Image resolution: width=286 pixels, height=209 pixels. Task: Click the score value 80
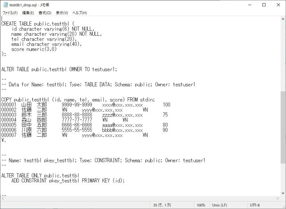(x=165, y=125)
